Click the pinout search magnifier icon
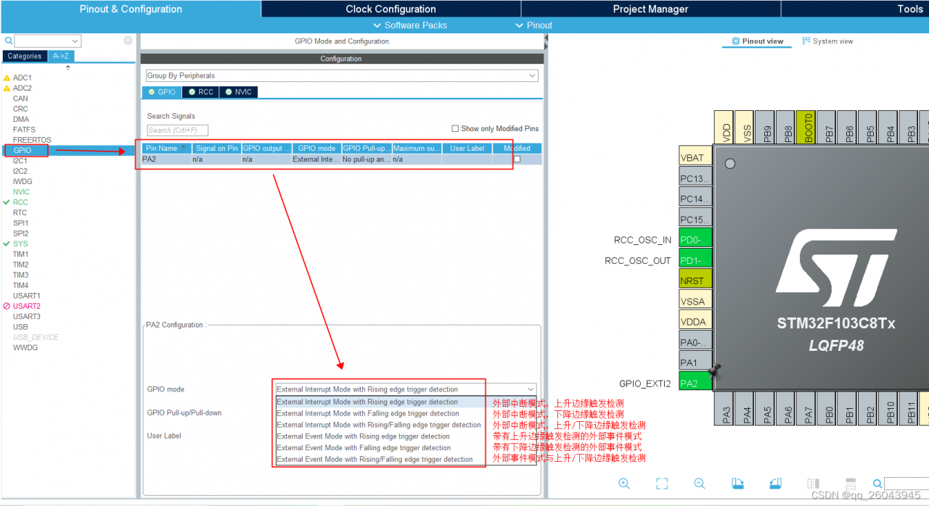The image size is (929, 506). pyautogui.click(x=877, y=484)
